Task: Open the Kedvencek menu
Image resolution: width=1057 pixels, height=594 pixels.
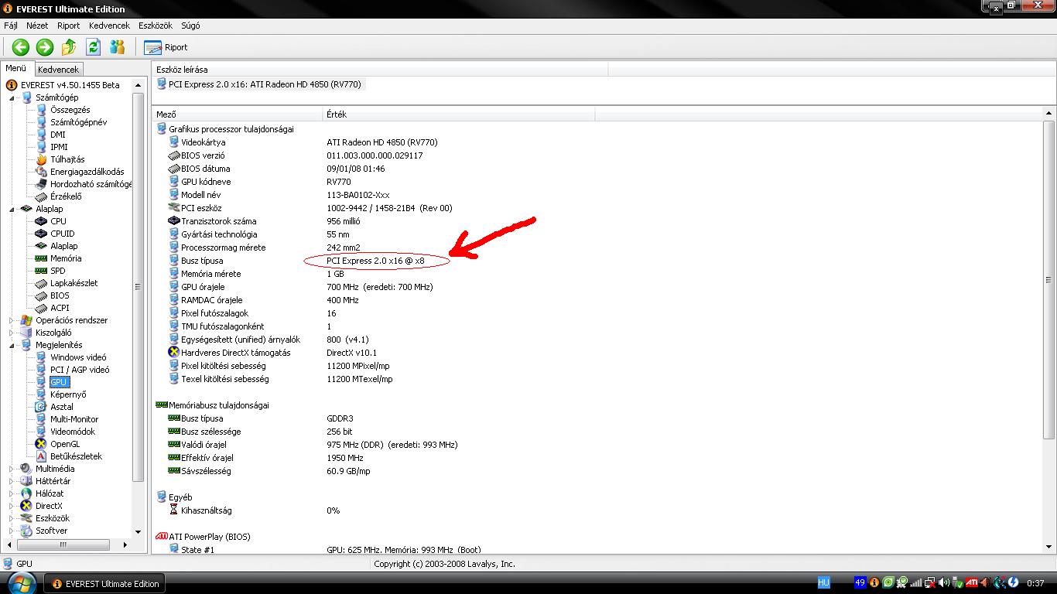Action: coord(109,26)
